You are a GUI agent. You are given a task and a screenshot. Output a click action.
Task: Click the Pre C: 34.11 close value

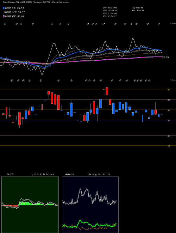[110, 16]
